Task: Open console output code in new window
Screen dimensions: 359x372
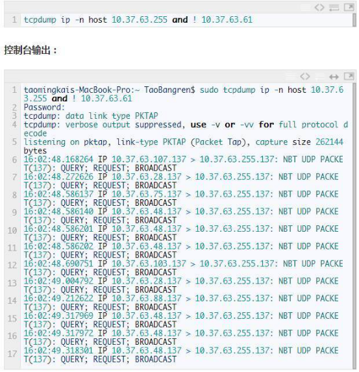Action: coord(349,76)
